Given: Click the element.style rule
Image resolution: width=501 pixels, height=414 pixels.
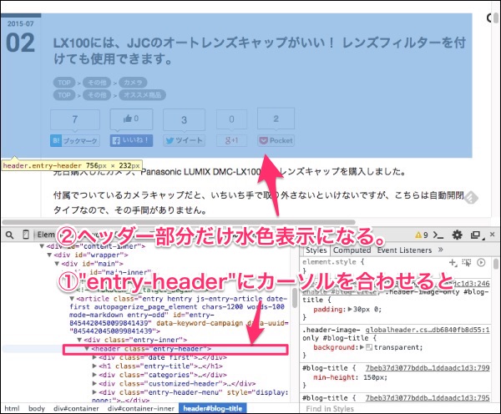Looking at the screenshot, I should (333, 262).
